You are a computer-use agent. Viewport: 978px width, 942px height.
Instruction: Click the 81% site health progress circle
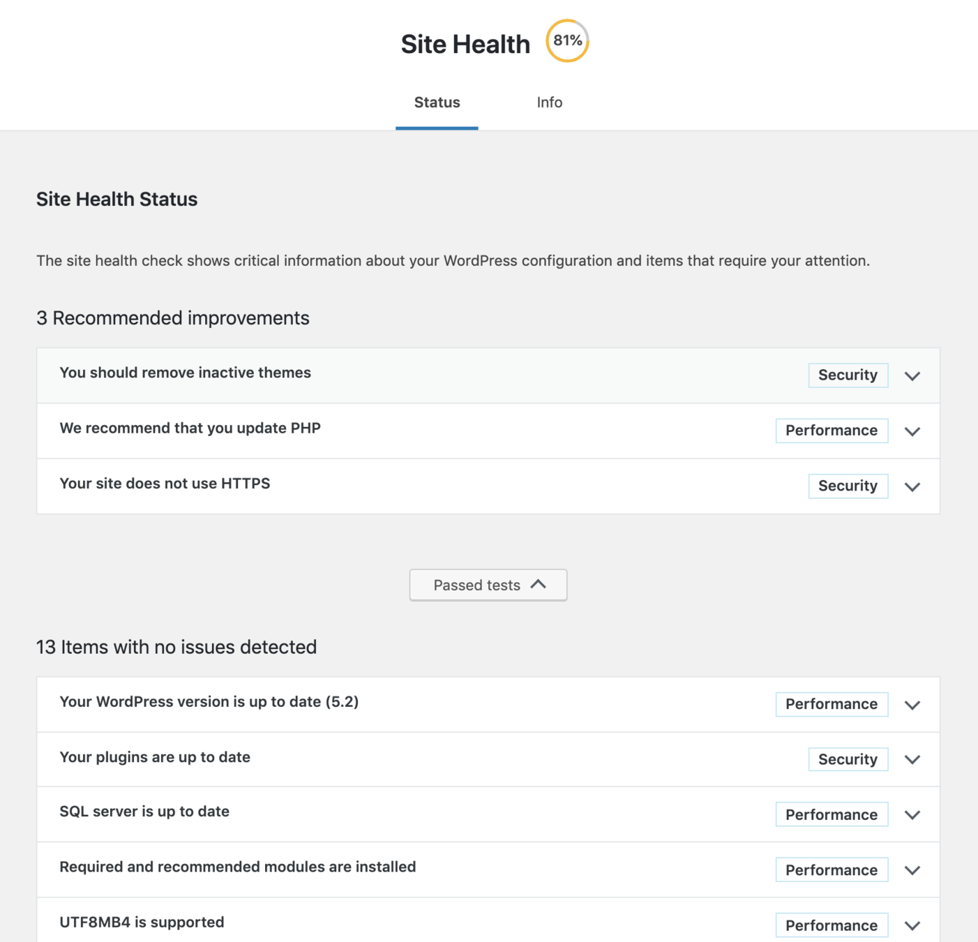pos(567,41)
